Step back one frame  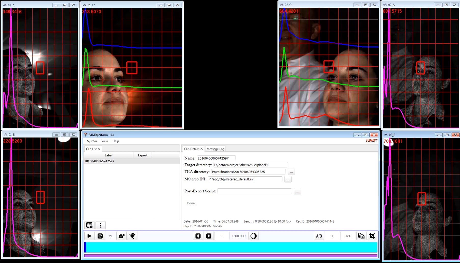coord(198,236)
